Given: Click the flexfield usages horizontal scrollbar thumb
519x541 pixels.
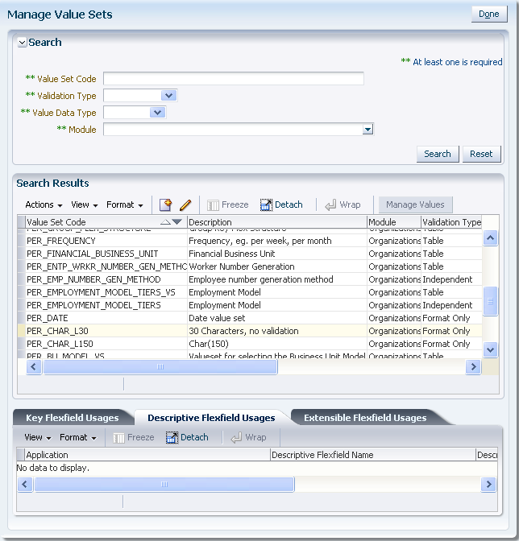Looking at the screenshot, I should [164, 485].
